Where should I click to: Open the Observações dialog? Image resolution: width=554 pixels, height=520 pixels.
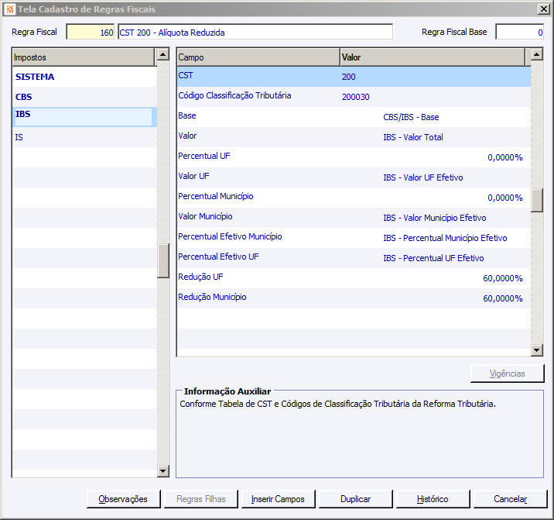point(123,499)
